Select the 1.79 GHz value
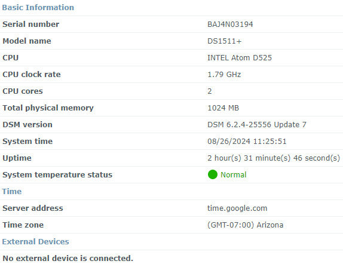 point(224,75)
